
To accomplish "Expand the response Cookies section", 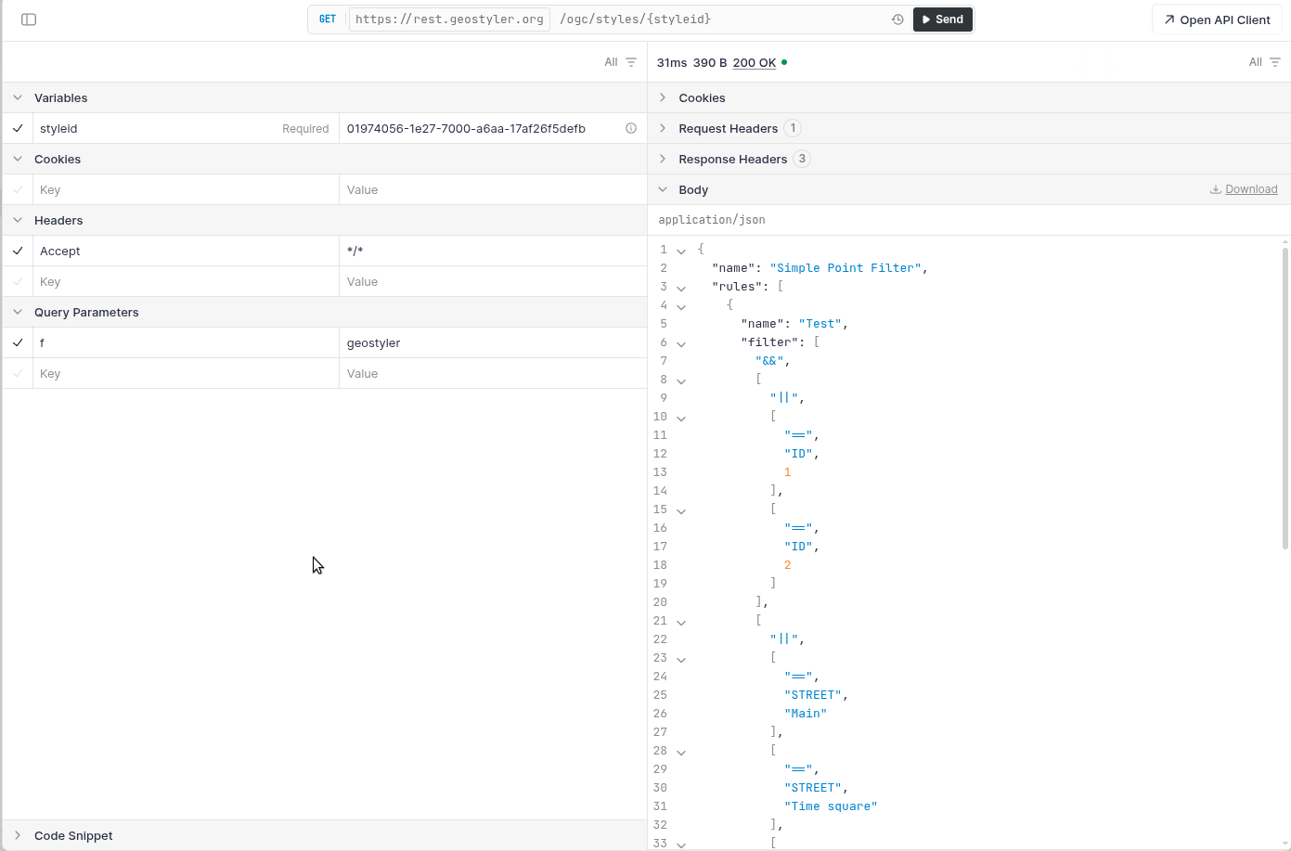I will (663, 97).
